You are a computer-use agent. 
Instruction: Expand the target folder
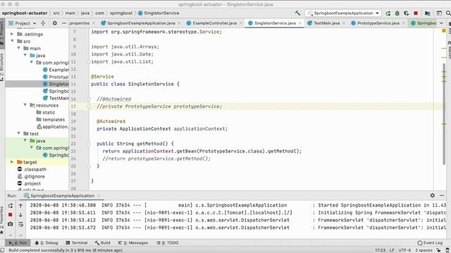(x=12, y=162)
